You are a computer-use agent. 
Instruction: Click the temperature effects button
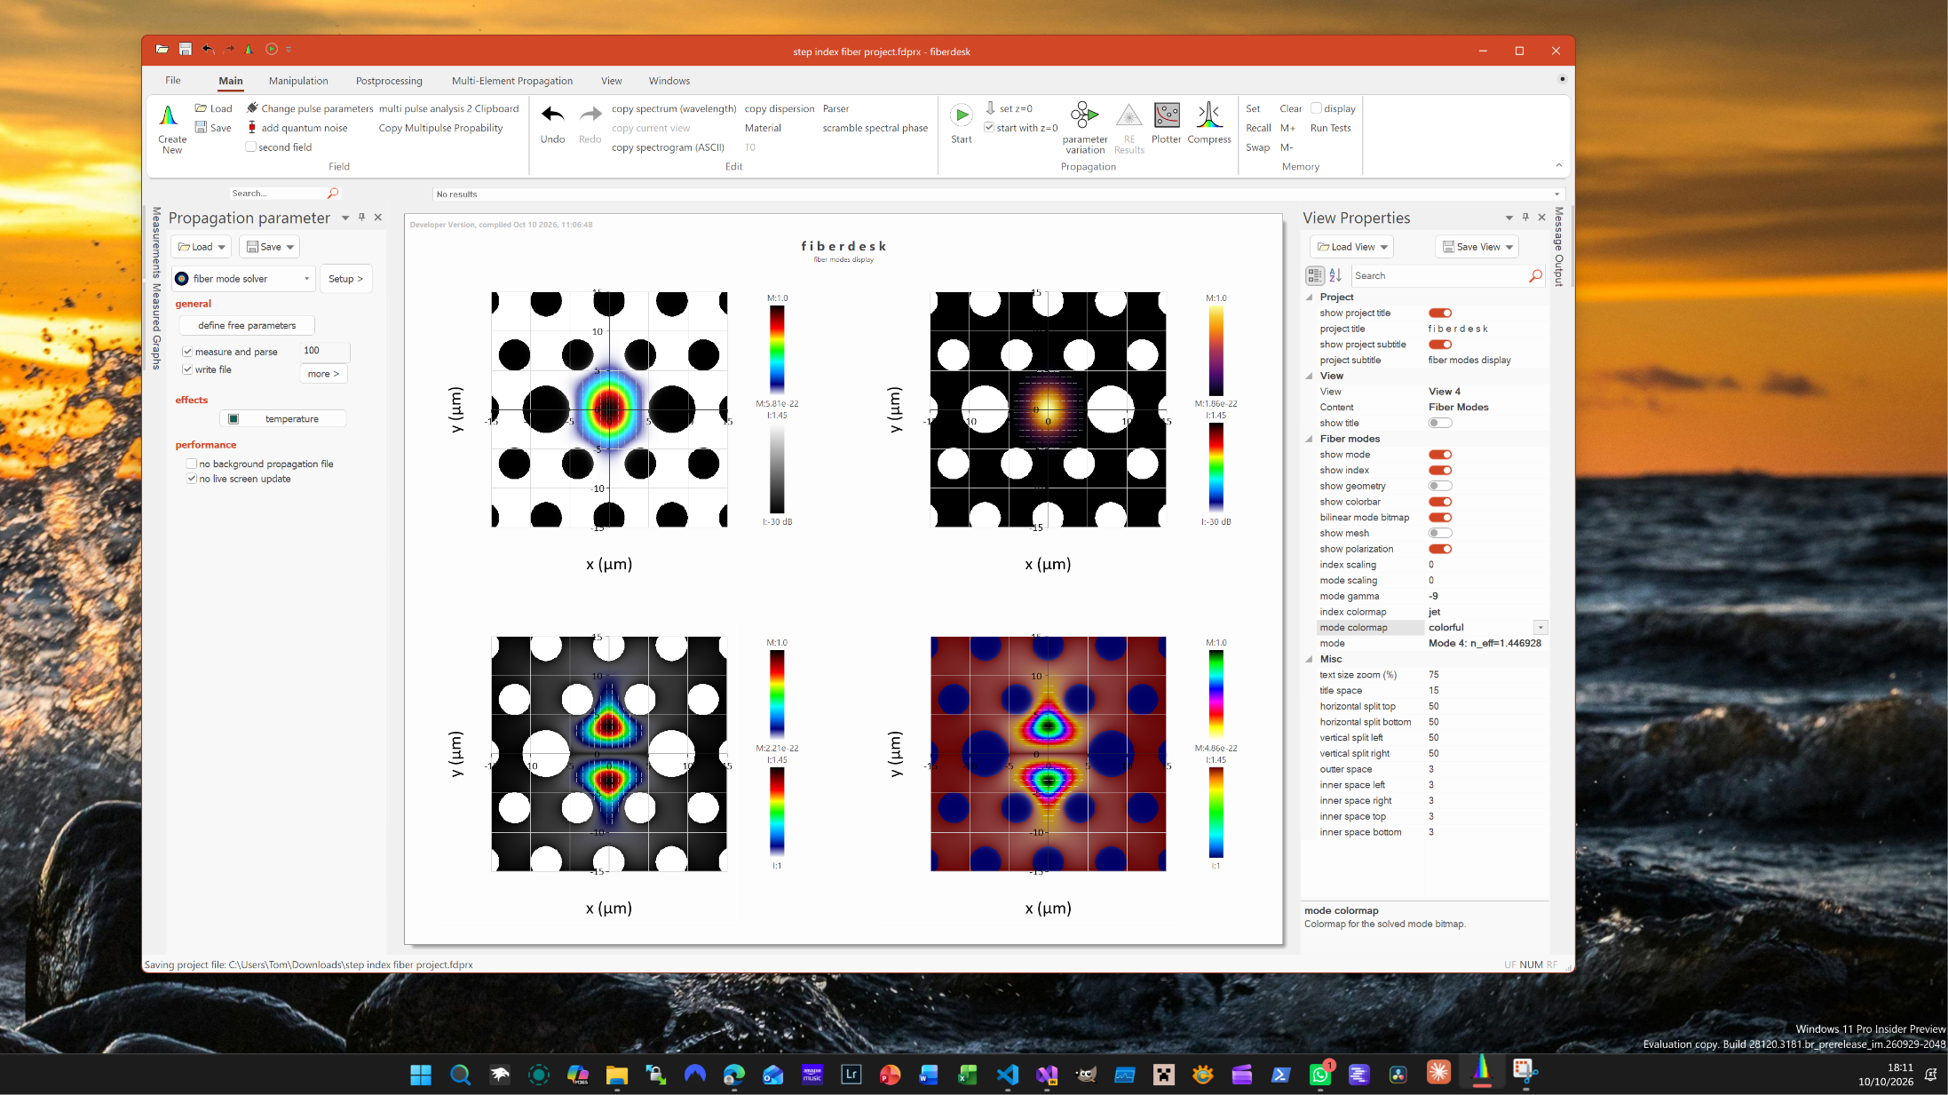[x=282, y=419]
